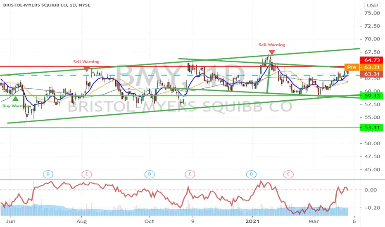The image size is (385, 227).
Task: Open the dividend D marker between Jun and Aug
Action: (48, 174)
